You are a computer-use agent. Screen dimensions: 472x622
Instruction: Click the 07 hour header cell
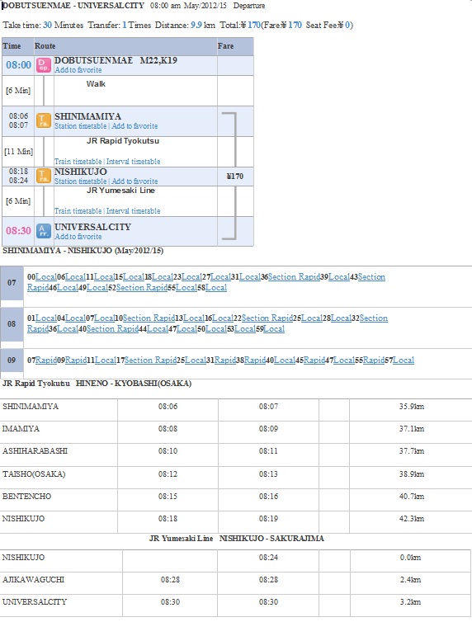[12, 283]
